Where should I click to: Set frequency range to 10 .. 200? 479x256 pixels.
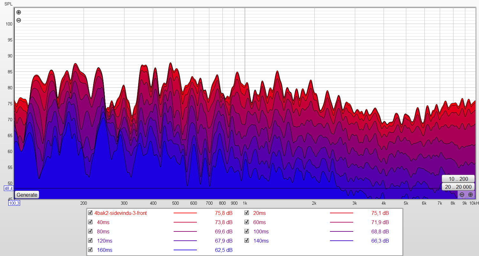coord(458,179)
